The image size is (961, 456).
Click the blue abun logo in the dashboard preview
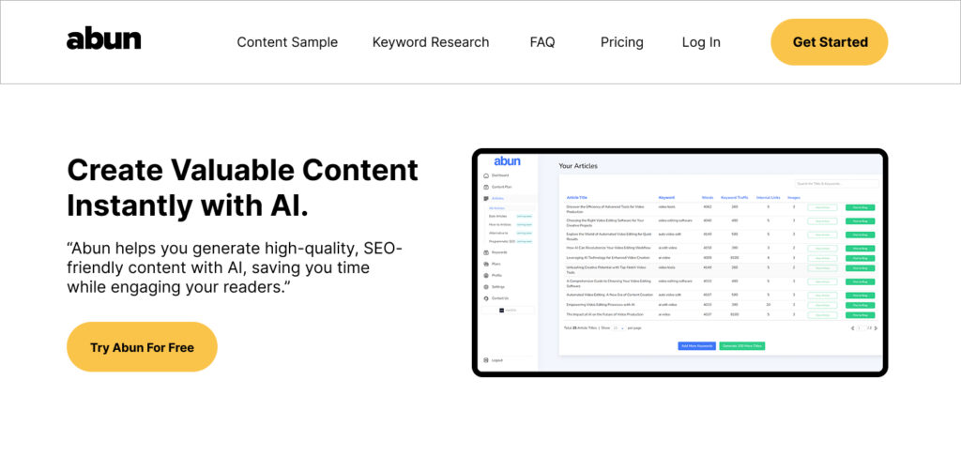(x=507, y=161)
